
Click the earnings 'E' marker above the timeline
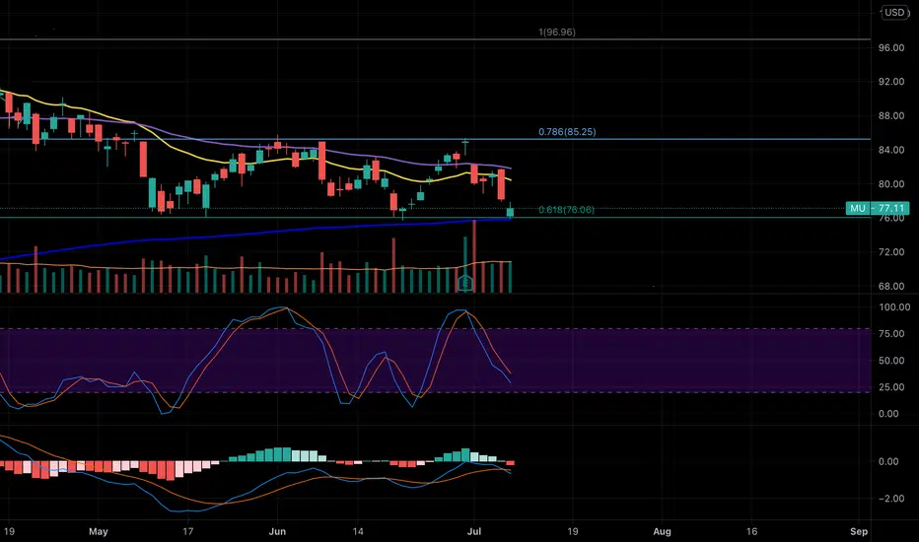[465, 284]
